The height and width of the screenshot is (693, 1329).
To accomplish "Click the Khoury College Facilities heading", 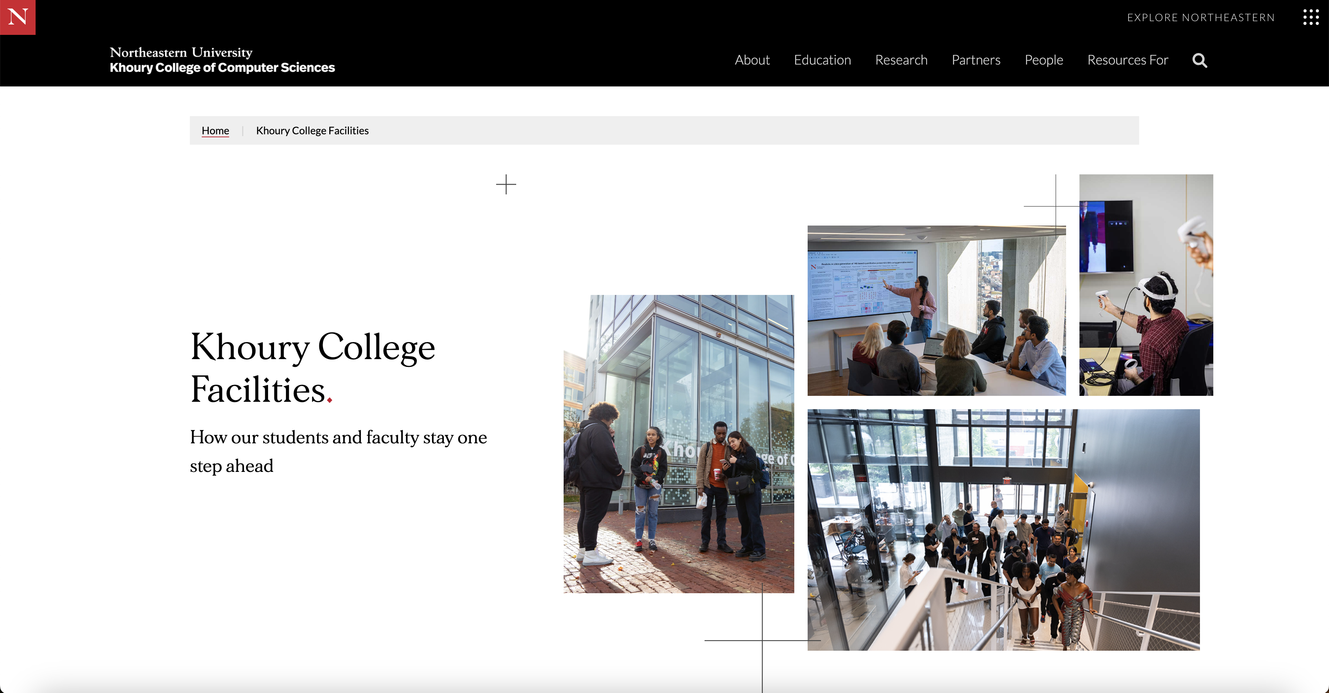I will point(312,367).
